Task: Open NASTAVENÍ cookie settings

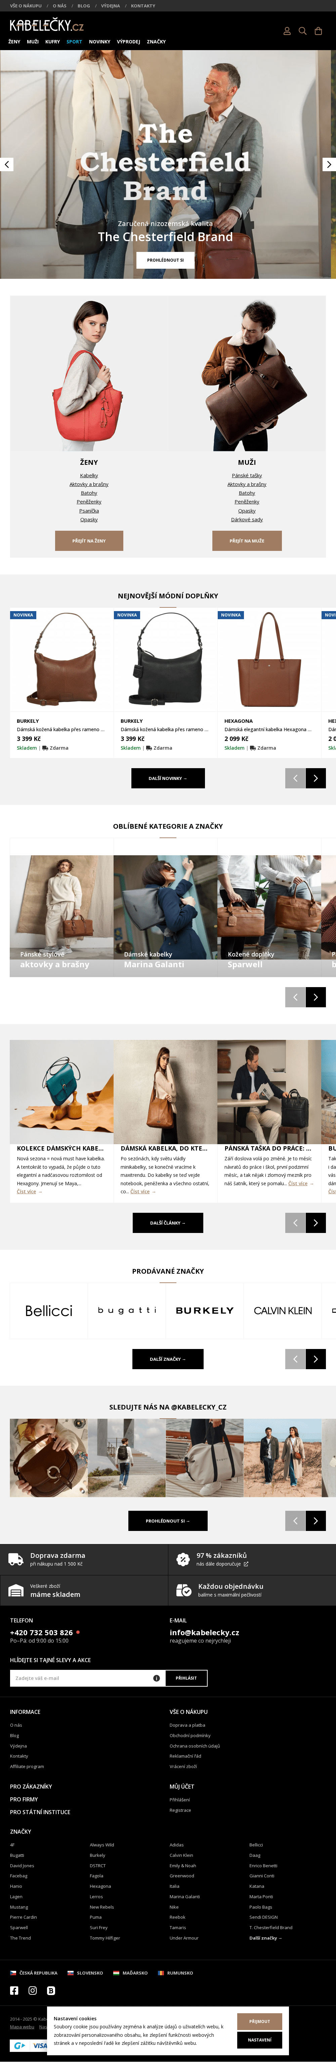Action: pos(259,2039)
